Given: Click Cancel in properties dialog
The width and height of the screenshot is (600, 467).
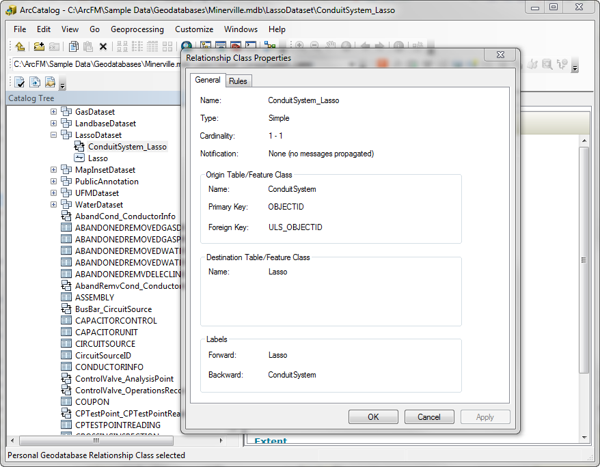Looking at the screenshot, I should pyautogui.click(x=428, y=417).
